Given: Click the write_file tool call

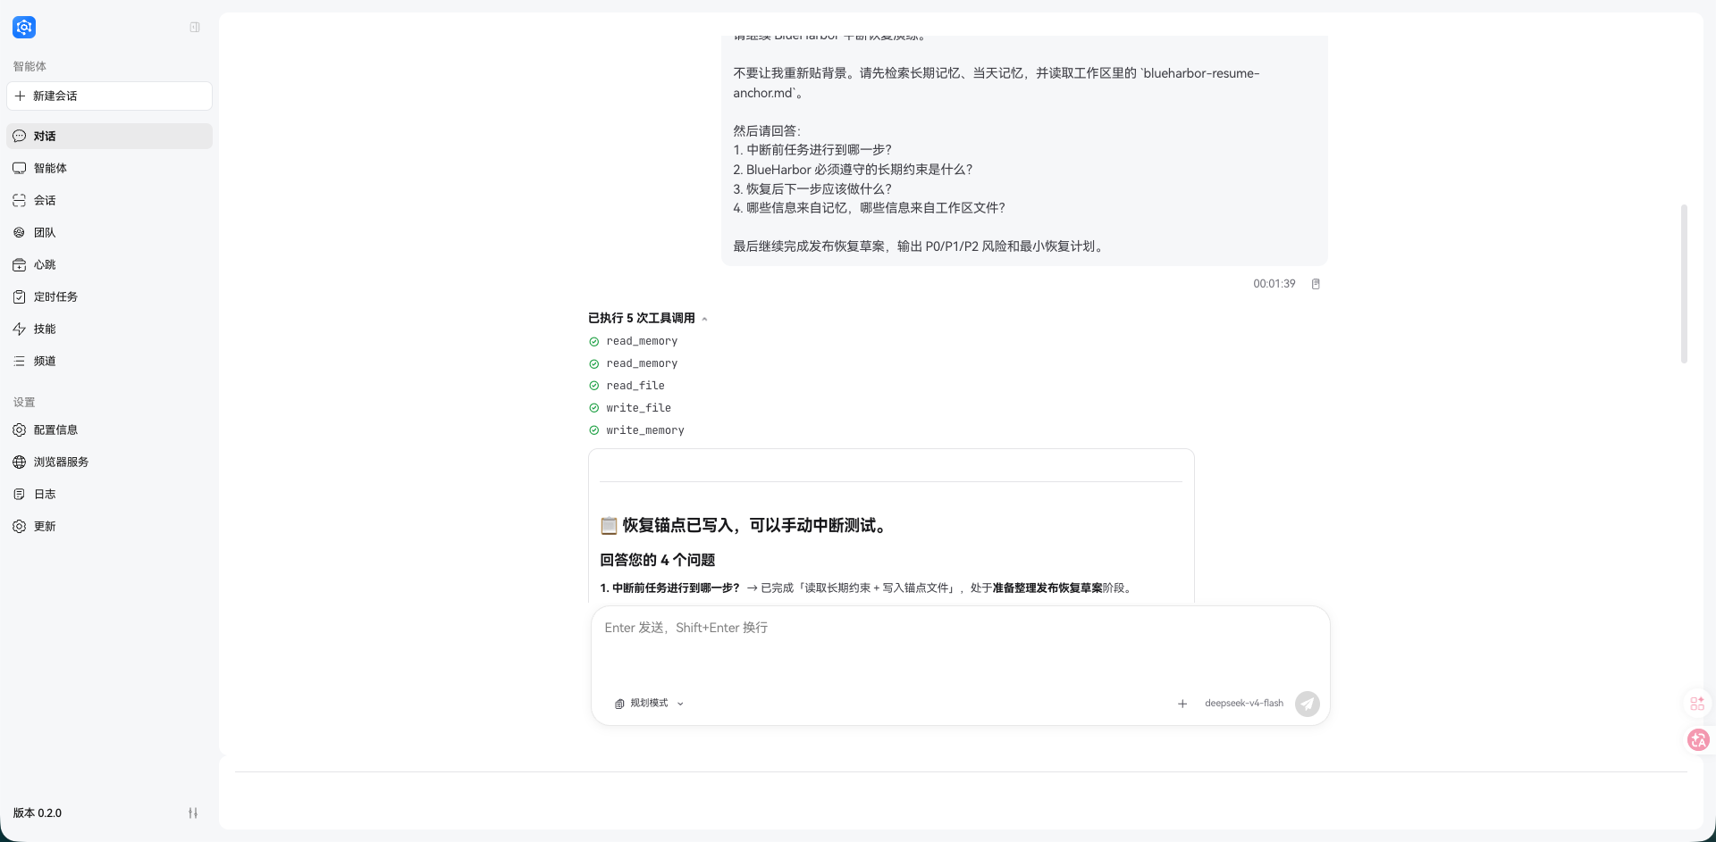Looking at the screenshot, I should tap(638, 408).
